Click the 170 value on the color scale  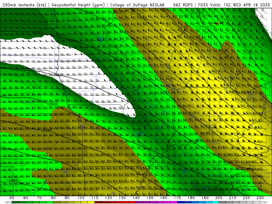(177, 198)
